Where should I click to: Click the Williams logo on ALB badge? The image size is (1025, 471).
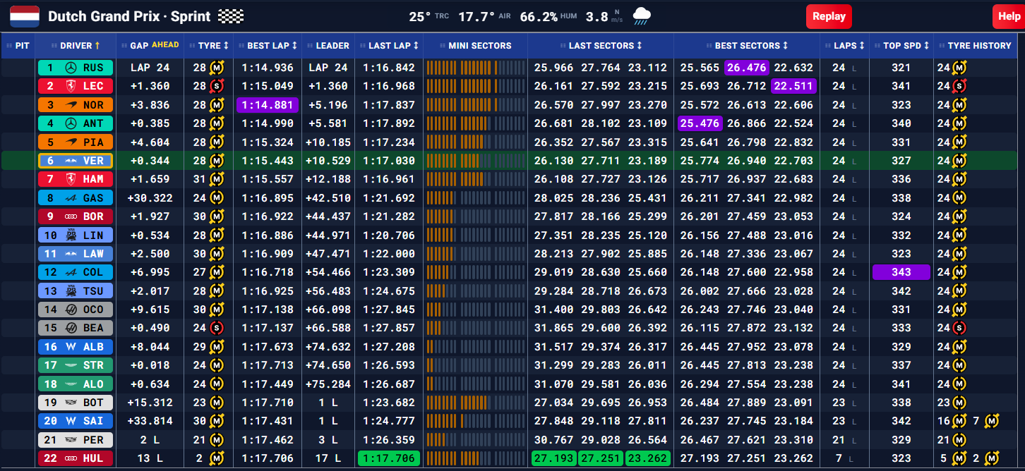[x=71, y=346]
